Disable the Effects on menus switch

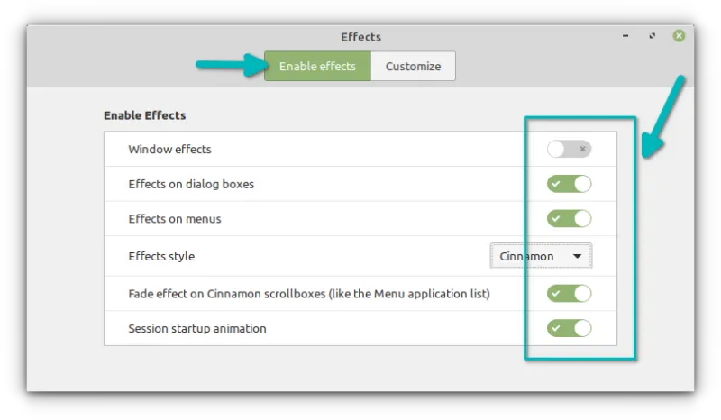(569, 219)
